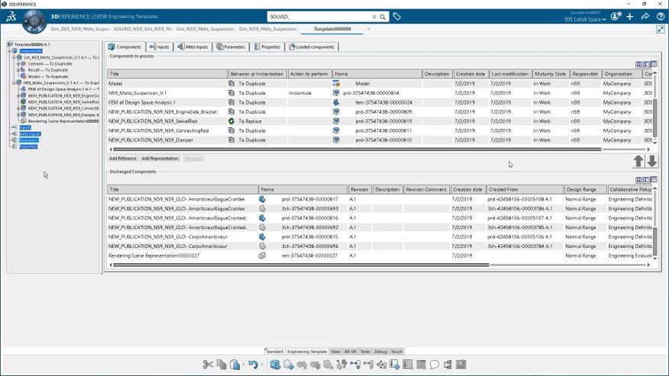Screen dimensions: 669x376
Task: Select the AR-VR toolbar tab
Action: (350, 352)
